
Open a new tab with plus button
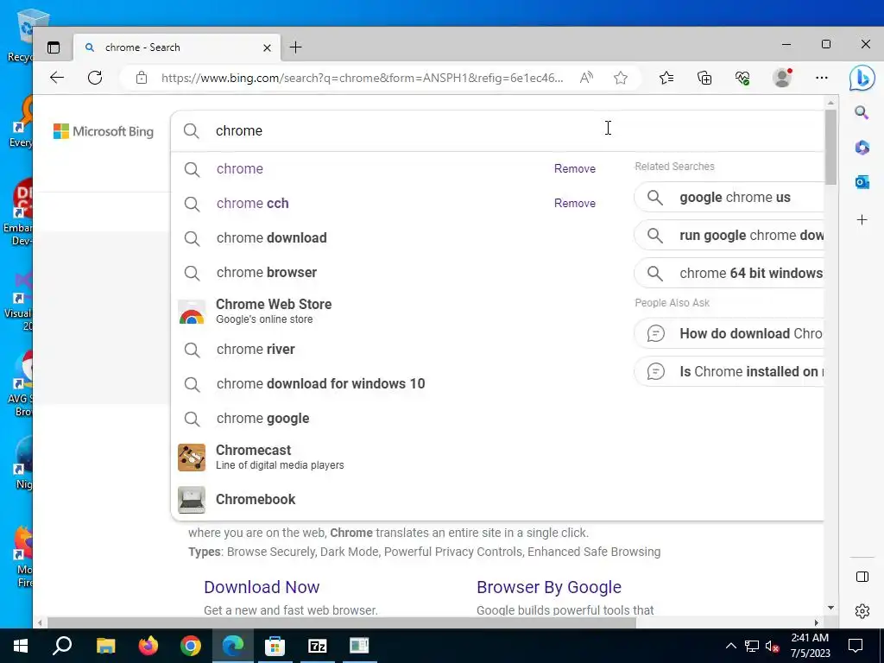tap(295, 48)
